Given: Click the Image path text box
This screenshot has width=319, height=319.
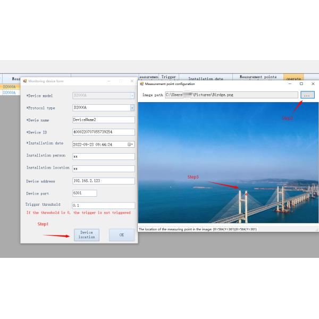Looking at the screenshot, I should click(231, 95).
